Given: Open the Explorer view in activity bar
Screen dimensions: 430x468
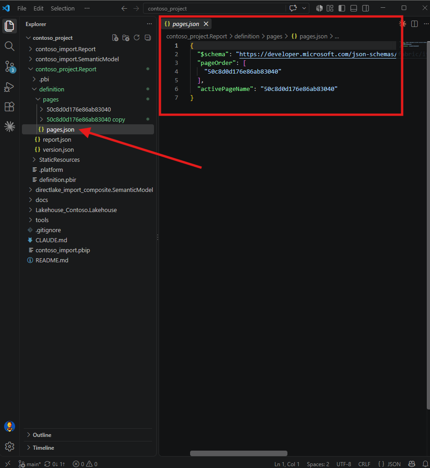Looking at the screenshot, I should pyautogui.click(x=10, y=26).
